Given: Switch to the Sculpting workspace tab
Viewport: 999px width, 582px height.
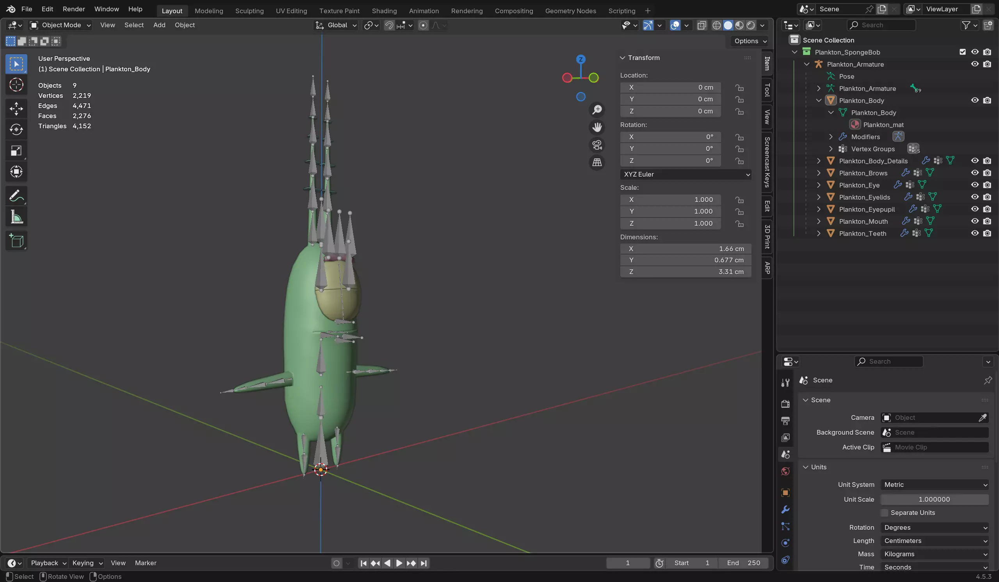Looking at the screenshot, I should point(249,11).
